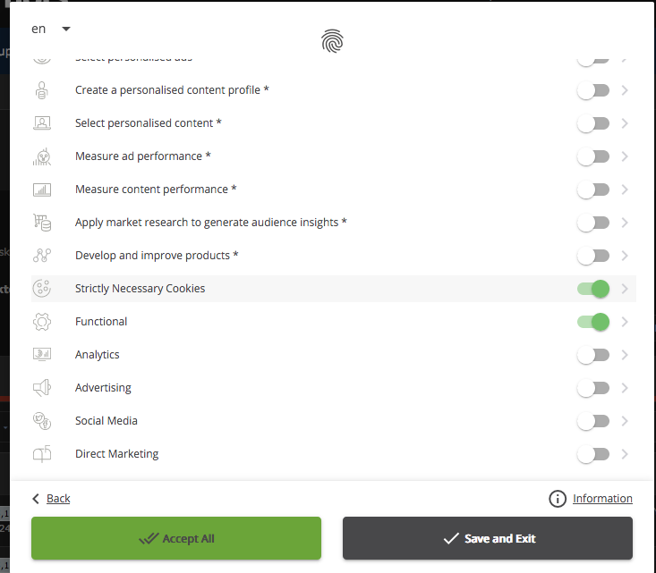The width and height of the screenshot is (656, 573).
Task: Expand Develop and improve products chevron
Action: (x=625, y=256)
